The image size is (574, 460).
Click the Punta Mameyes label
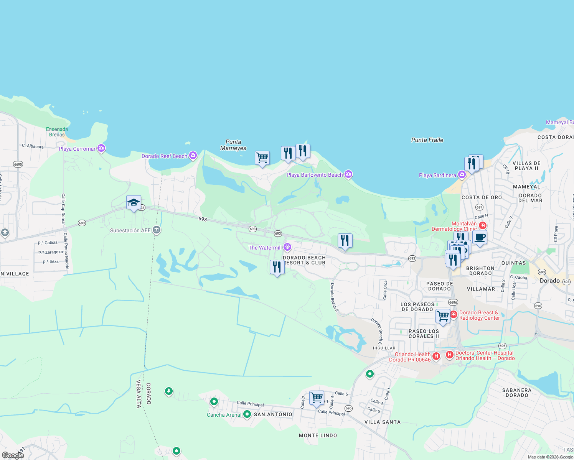click(233, 145)
